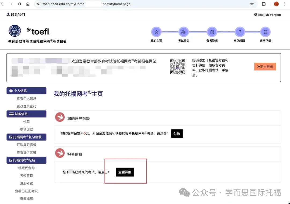Switch to English Version
The height and width of the screenshot is (204, 290).
coord(267,15)
